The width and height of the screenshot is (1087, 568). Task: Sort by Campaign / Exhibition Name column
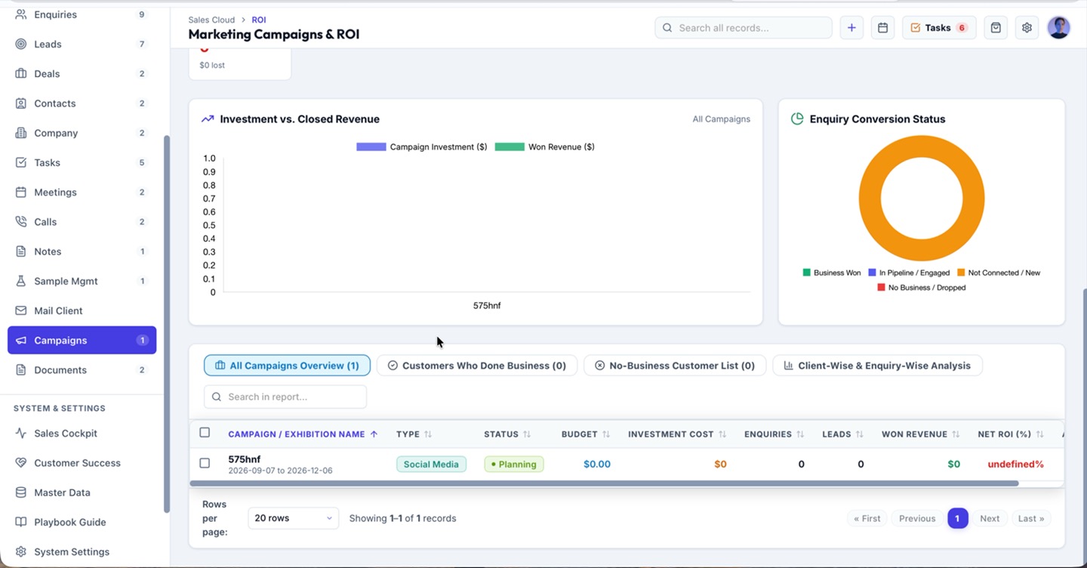click(x=302, y=434)
